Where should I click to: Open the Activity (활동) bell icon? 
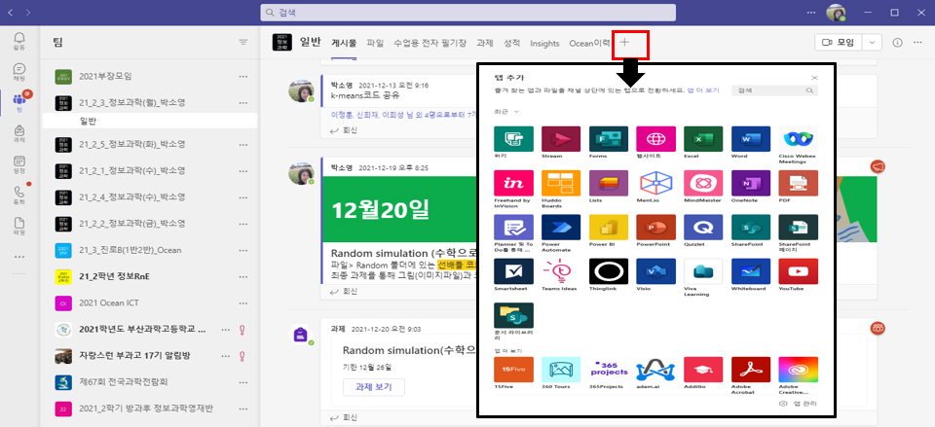click(19, 41)
